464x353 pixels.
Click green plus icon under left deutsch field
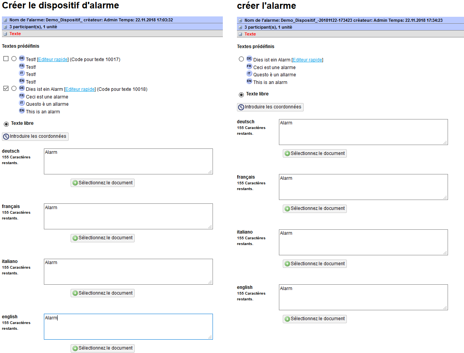coord(75,183)
